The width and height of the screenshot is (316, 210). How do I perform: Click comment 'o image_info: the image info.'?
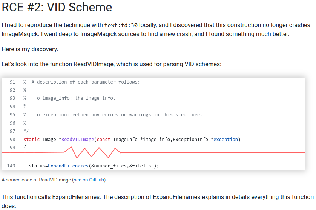pyautogui.click(x=76, y=98)
